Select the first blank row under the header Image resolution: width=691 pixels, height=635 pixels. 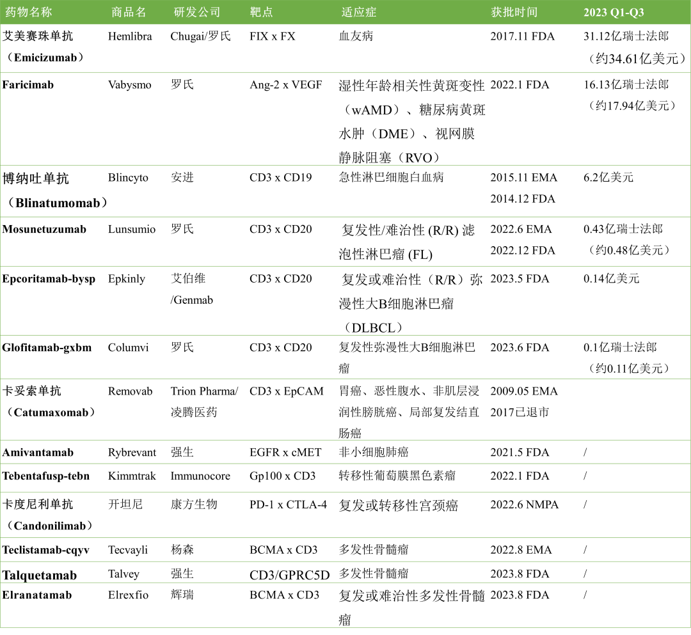pyautogui.click(x=345, y=48)
